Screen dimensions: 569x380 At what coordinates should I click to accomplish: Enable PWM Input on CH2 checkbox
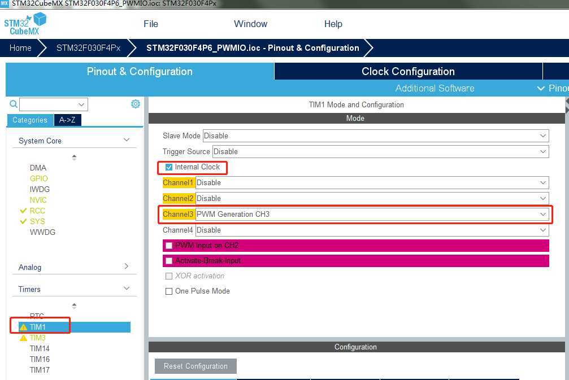click(x=169, y=246)
